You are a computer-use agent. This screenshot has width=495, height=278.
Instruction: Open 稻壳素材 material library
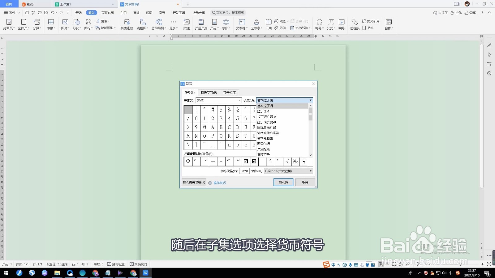click(x=127, y=24)
